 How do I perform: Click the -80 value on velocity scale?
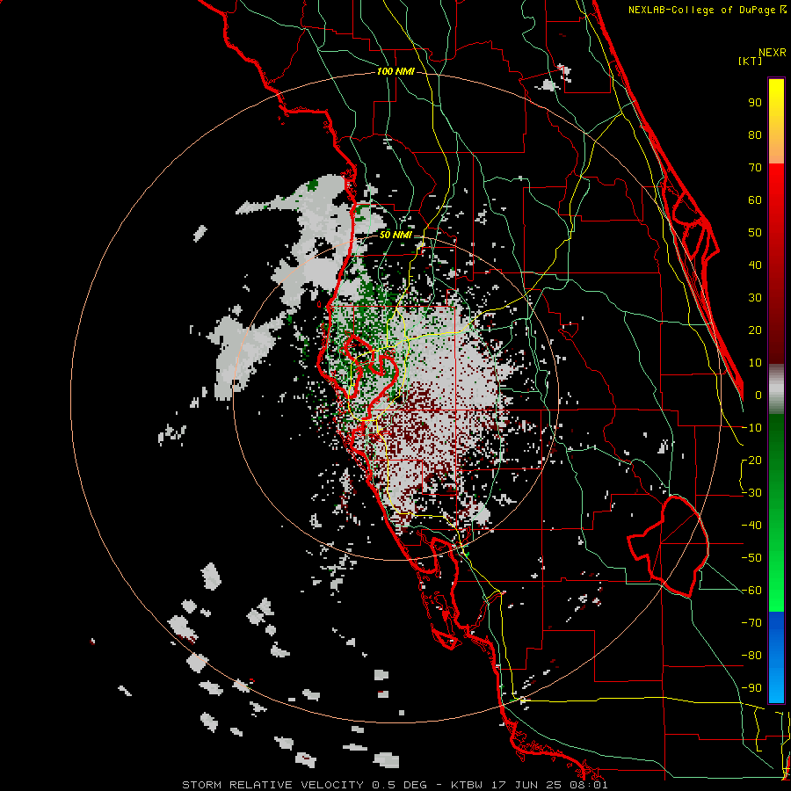751,656
